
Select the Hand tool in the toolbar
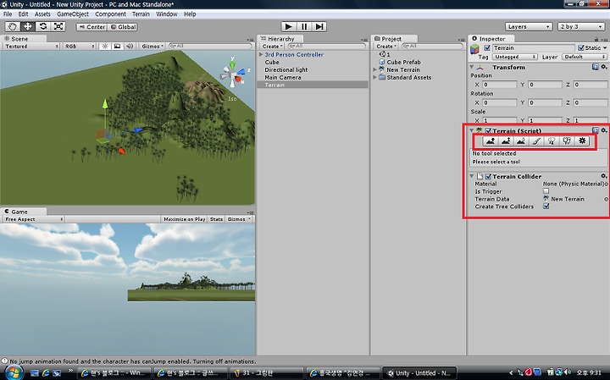tap(13, 26)
